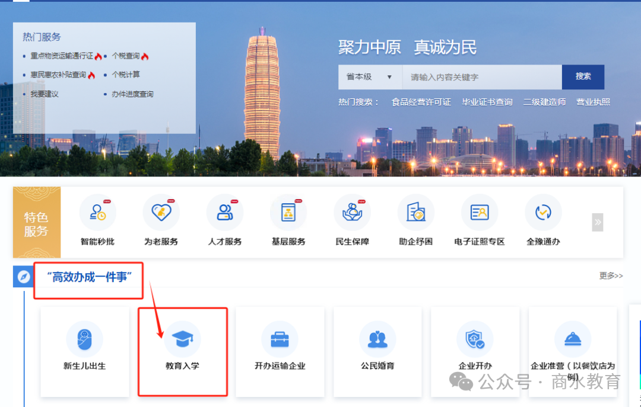Select the 为老服务 service icon
This screenshot has width=641, height=407.
(161, 220)
